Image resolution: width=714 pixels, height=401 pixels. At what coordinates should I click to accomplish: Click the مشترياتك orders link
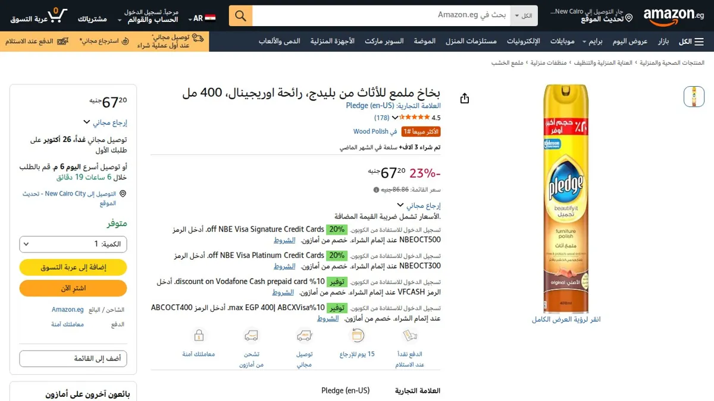tap(92, 19)
